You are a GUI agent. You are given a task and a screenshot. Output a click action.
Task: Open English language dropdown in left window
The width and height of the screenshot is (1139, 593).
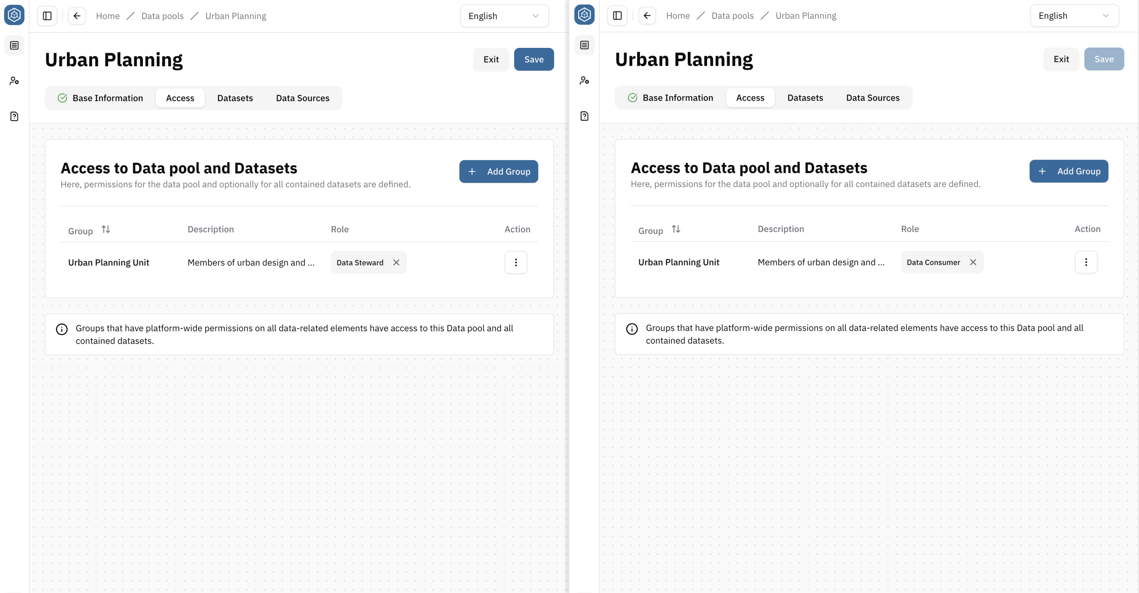(504, 16)
